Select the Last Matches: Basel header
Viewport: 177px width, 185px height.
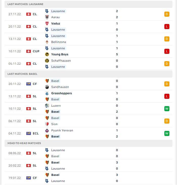pos(88,74)
